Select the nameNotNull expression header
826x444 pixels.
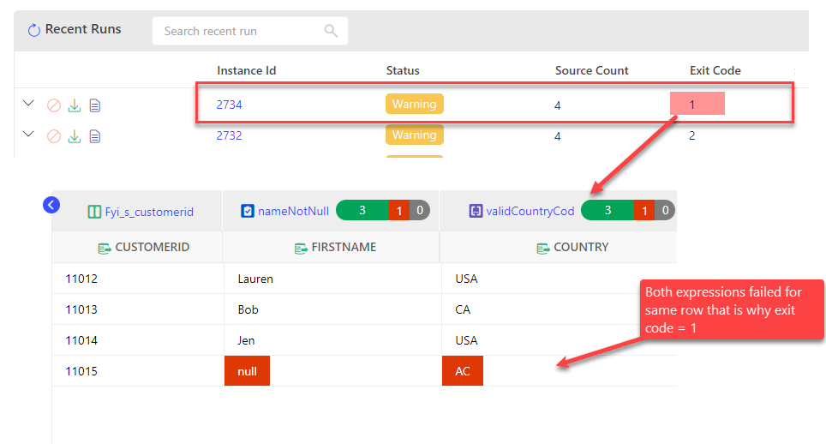(287, 211)
